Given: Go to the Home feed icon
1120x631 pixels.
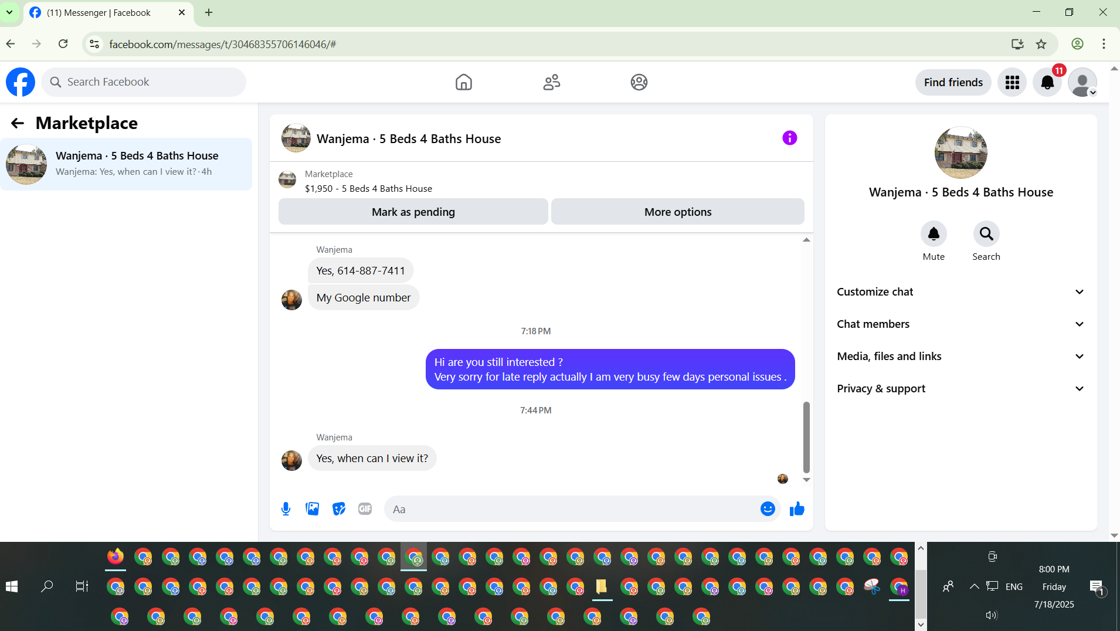Looking at the screenshot, I should pos(463,82).
